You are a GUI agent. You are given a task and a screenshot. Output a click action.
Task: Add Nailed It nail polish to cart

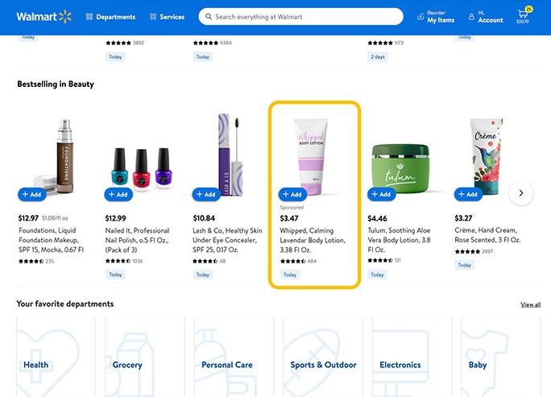118,194
